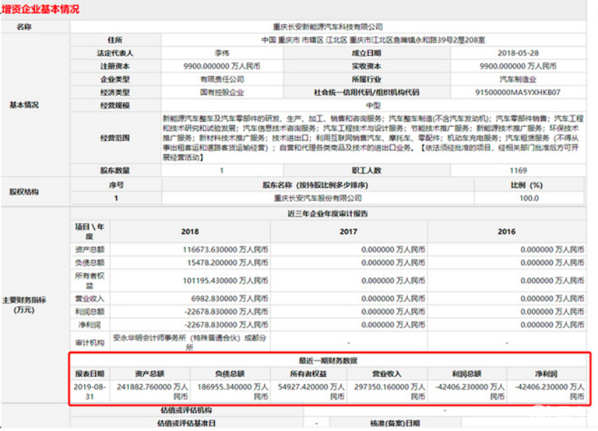598x431 pixels.
Task: Select 2018 equity 101195.430000 万人民币
Action: point(226,281)
